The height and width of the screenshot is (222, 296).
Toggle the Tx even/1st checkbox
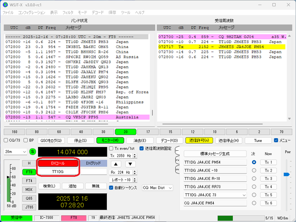pos(111,148)
